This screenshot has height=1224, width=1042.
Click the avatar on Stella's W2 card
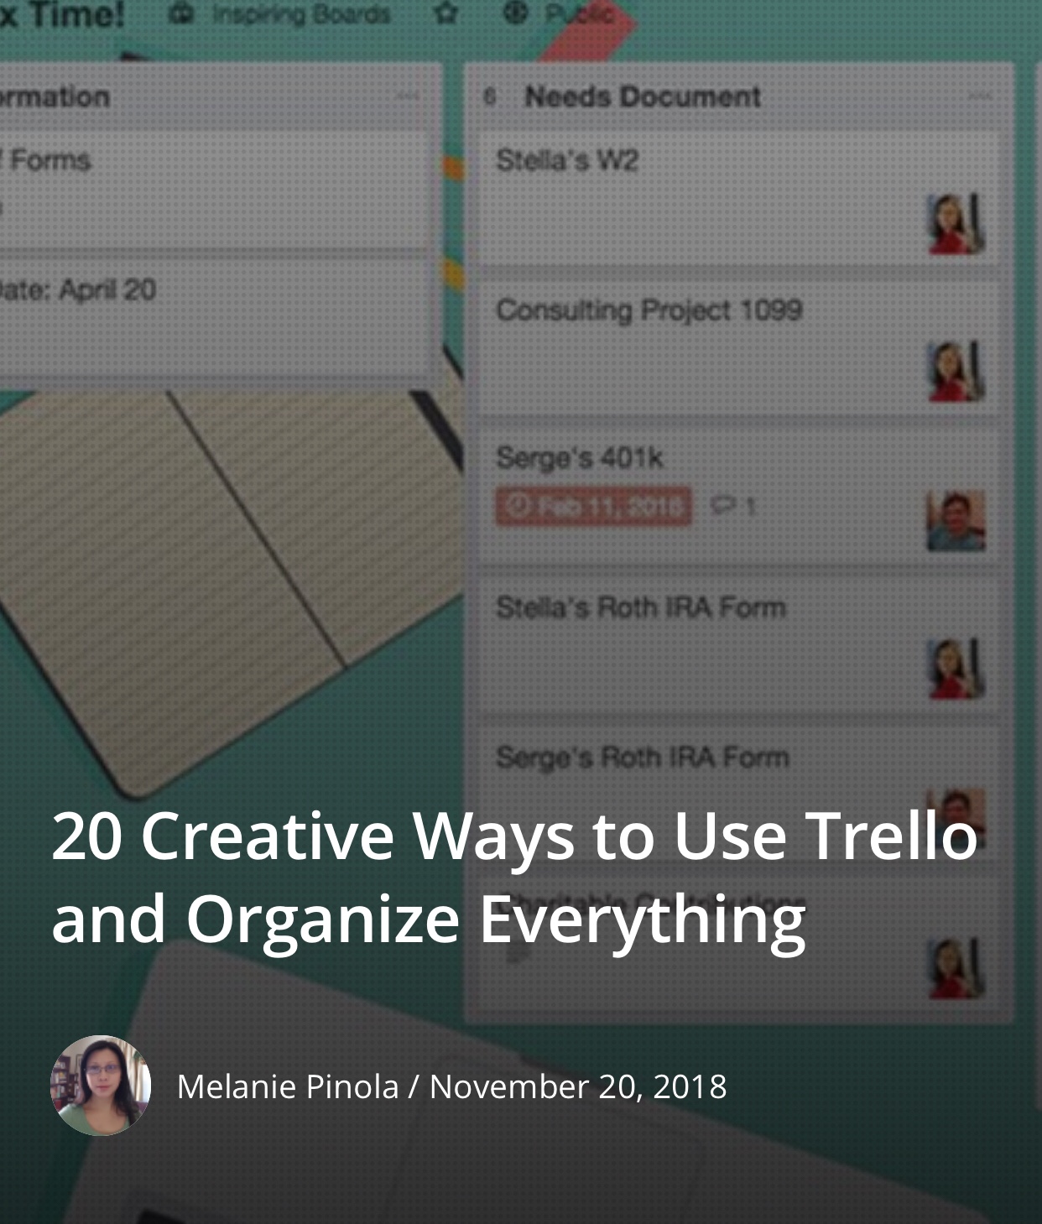click(x=956, y=224)
